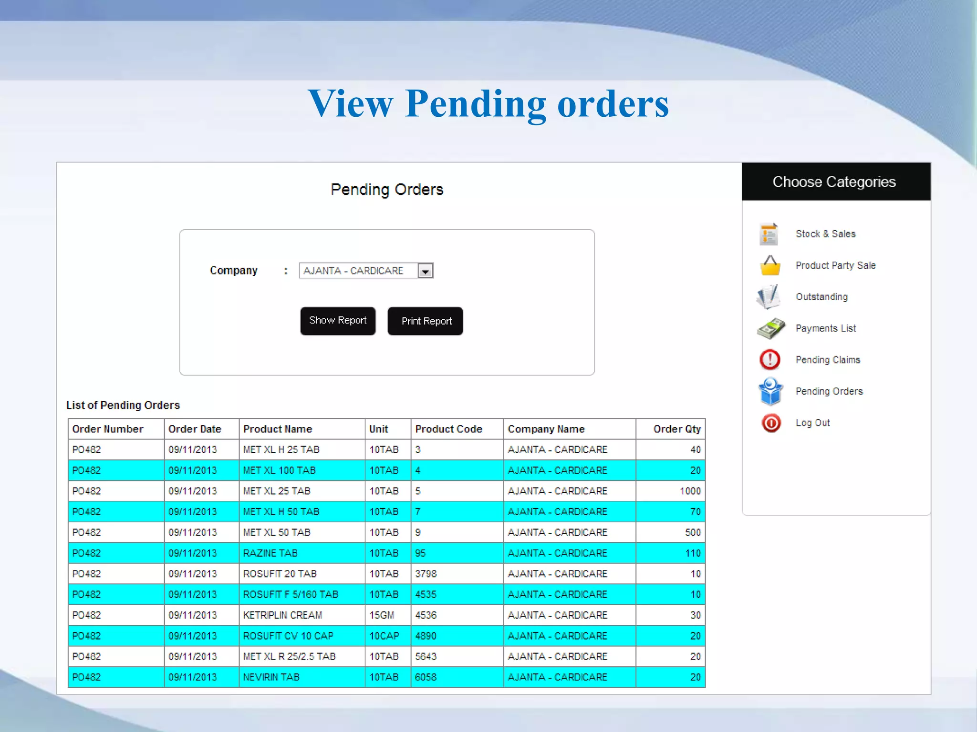Click the Pending Orders form title

coord(387,190)
